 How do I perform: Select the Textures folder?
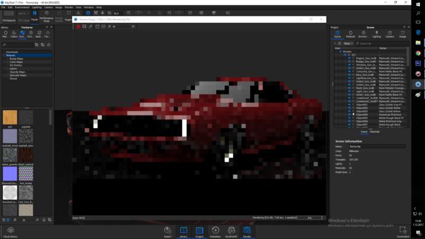click(27, 55)
